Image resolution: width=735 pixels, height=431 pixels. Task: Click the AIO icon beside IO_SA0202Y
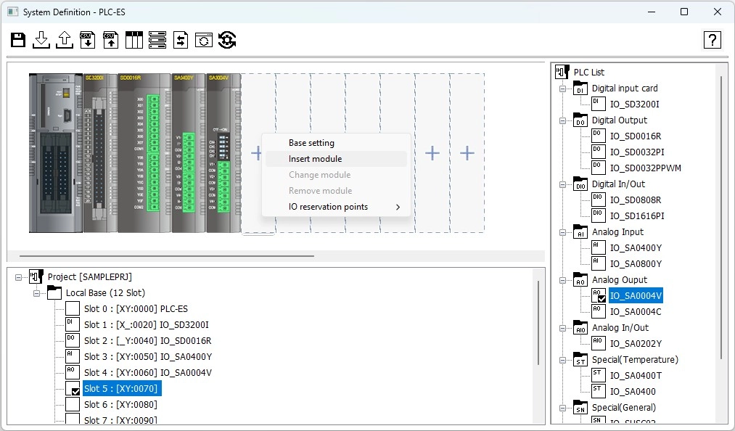pos(598,343)
